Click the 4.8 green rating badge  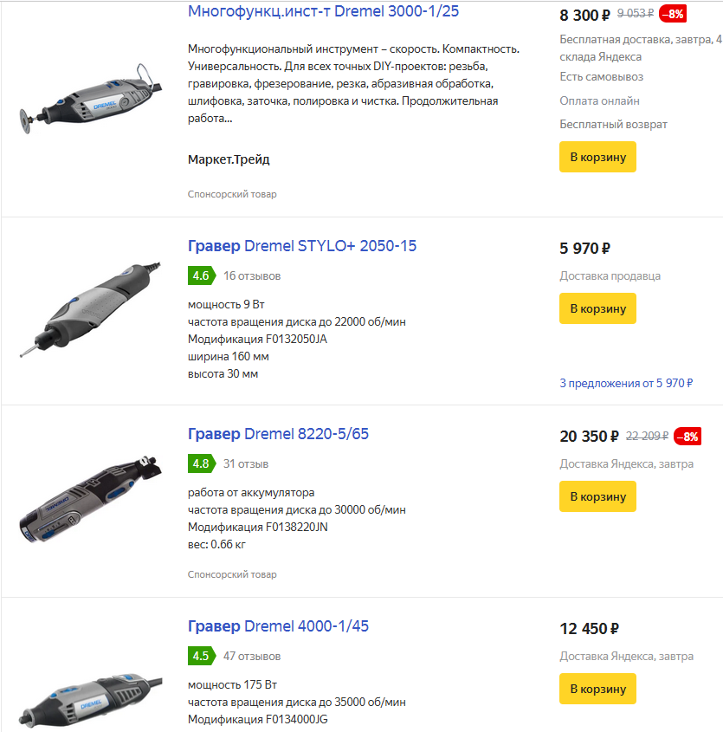(x=202, y=464)
